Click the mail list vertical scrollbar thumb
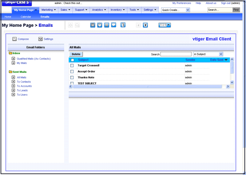Image resolution: width=246 pixels, height=175 pixels. (232, 68)
